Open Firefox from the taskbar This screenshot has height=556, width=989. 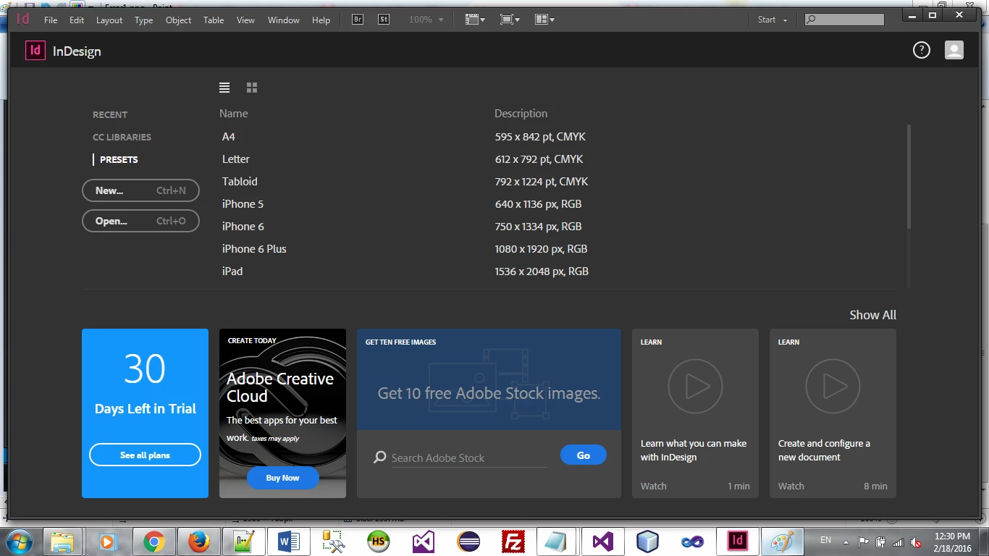(198, 542)
